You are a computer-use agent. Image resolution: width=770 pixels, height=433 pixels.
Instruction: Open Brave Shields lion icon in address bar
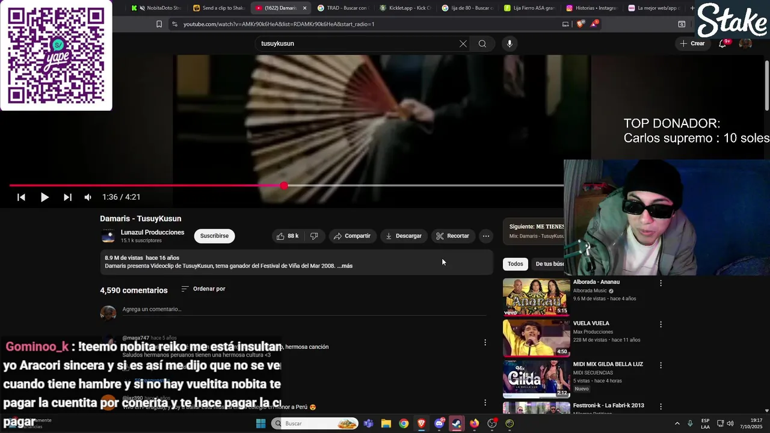[580, 24]
